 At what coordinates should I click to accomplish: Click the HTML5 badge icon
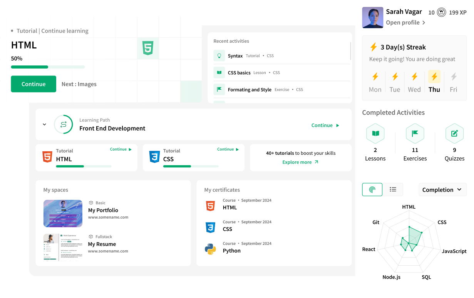(x=148, y=48)
